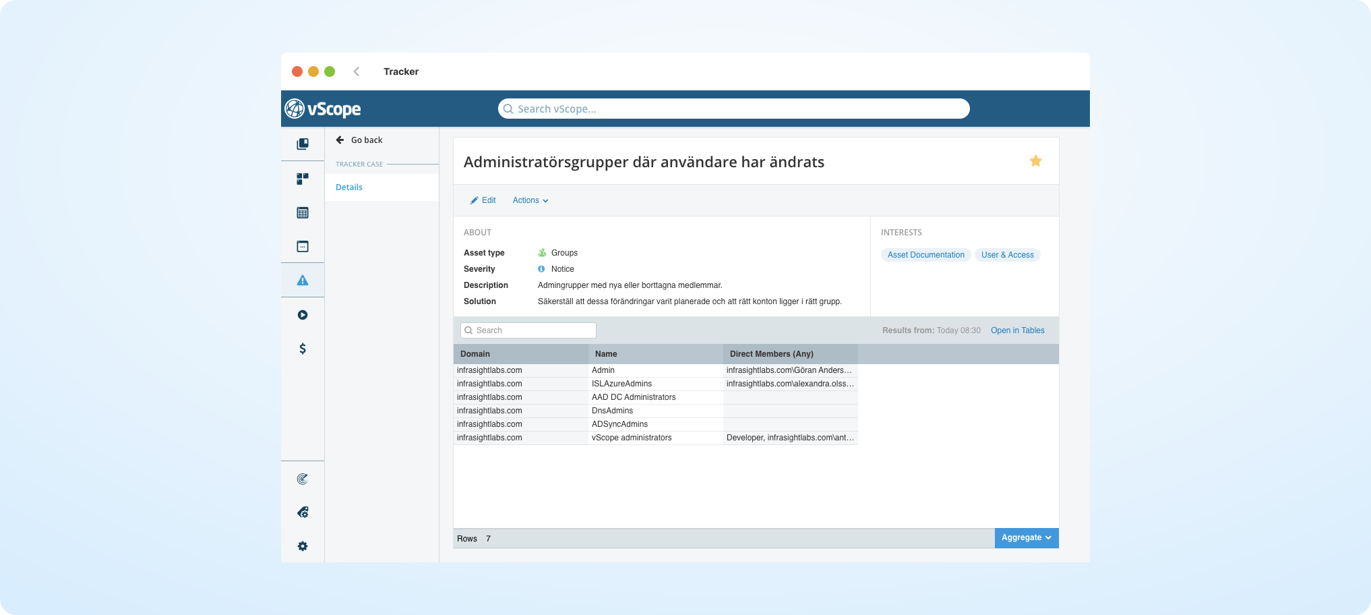
Task: Open the dollar-sign billing icon in the sidebar
Action: [x=303, y=349]
